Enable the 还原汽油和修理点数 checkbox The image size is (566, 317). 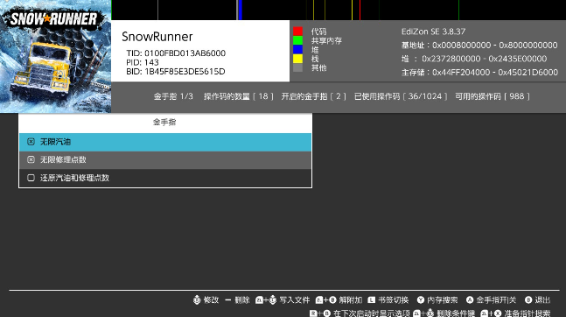point(31,178)
